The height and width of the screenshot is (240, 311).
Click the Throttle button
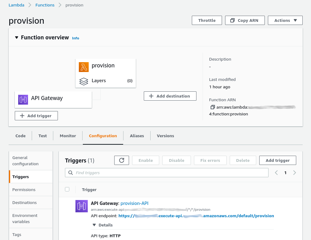pos(207,20)
